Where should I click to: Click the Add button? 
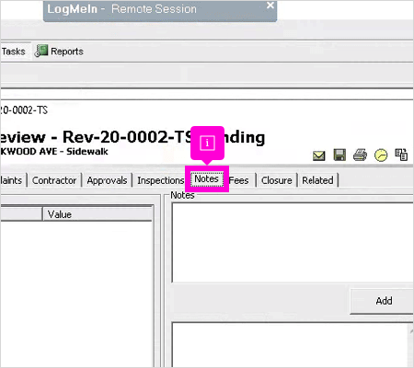(384, 301)
